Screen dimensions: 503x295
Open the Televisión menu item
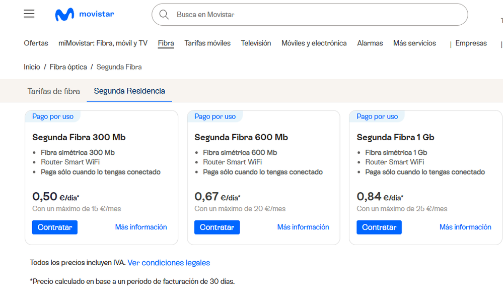pos(256,43)
